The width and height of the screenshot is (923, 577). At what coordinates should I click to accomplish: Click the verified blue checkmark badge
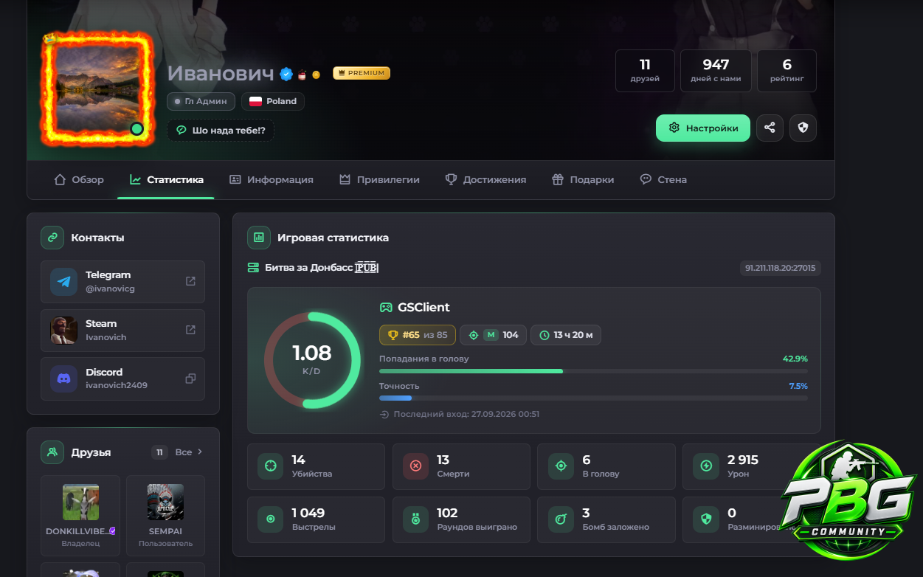coord(286,74)
